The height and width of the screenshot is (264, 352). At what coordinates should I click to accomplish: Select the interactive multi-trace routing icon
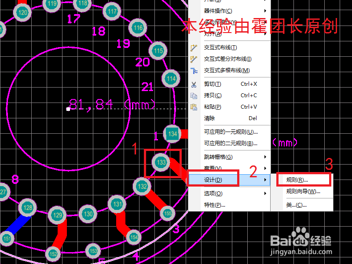(193, 70)
